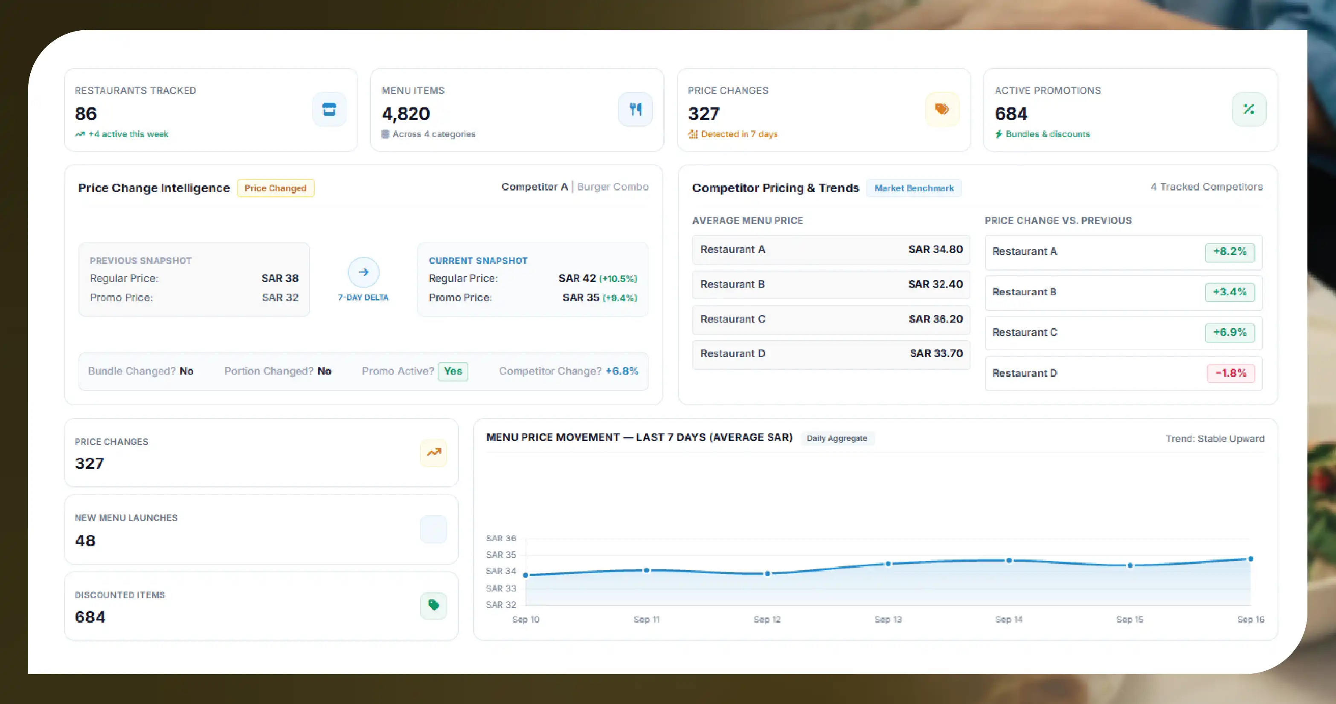Click the Price Changed badge
The width and height of the screenshot is (1336, 704).
[x=276, y=188]
